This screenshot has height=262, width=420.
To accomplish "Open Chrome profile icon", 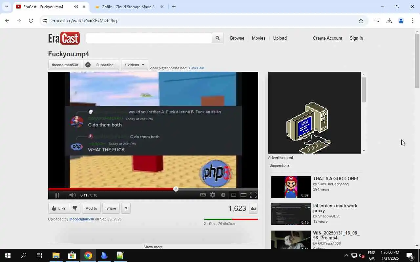I will tap(401, 21).
